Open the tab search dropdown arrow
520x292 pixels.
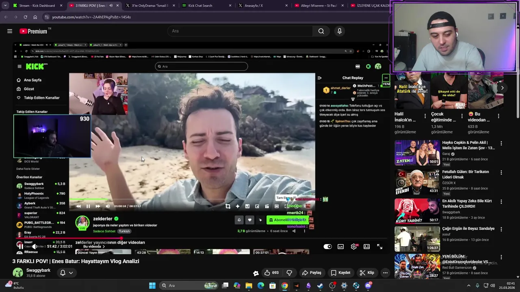click(x=5, y=6)
